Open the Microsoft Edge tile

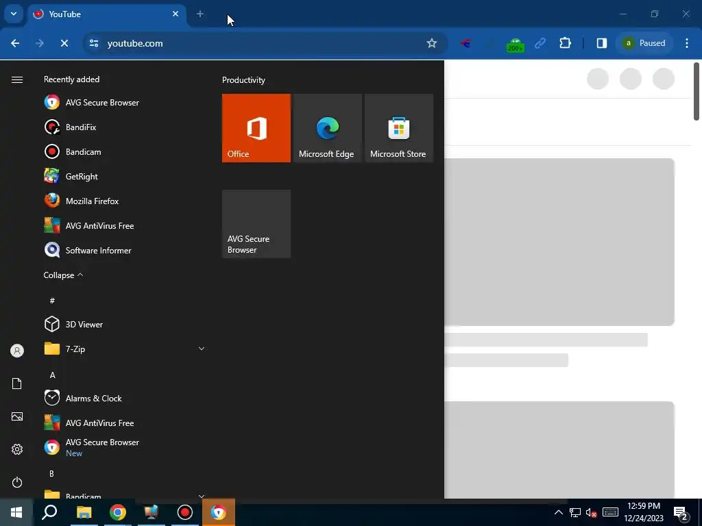coord(327,128)
